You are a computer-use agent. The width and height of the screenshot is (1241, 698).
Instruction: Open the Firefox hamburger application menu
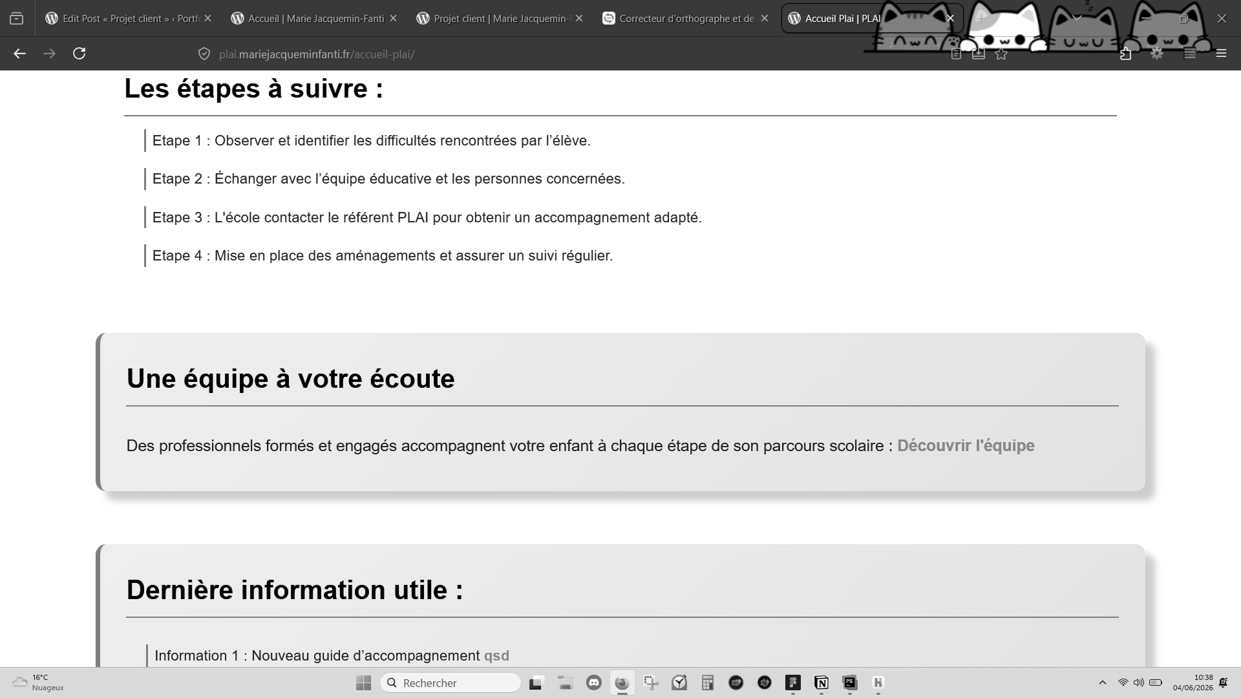click(x=1221, y=54)
